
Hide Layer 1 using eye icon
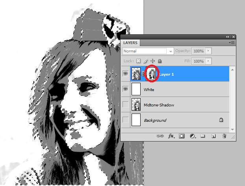(x=126, y=74)
